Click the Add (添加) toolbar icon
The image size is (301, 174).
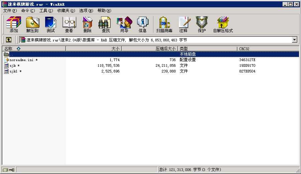pos(14,24)
